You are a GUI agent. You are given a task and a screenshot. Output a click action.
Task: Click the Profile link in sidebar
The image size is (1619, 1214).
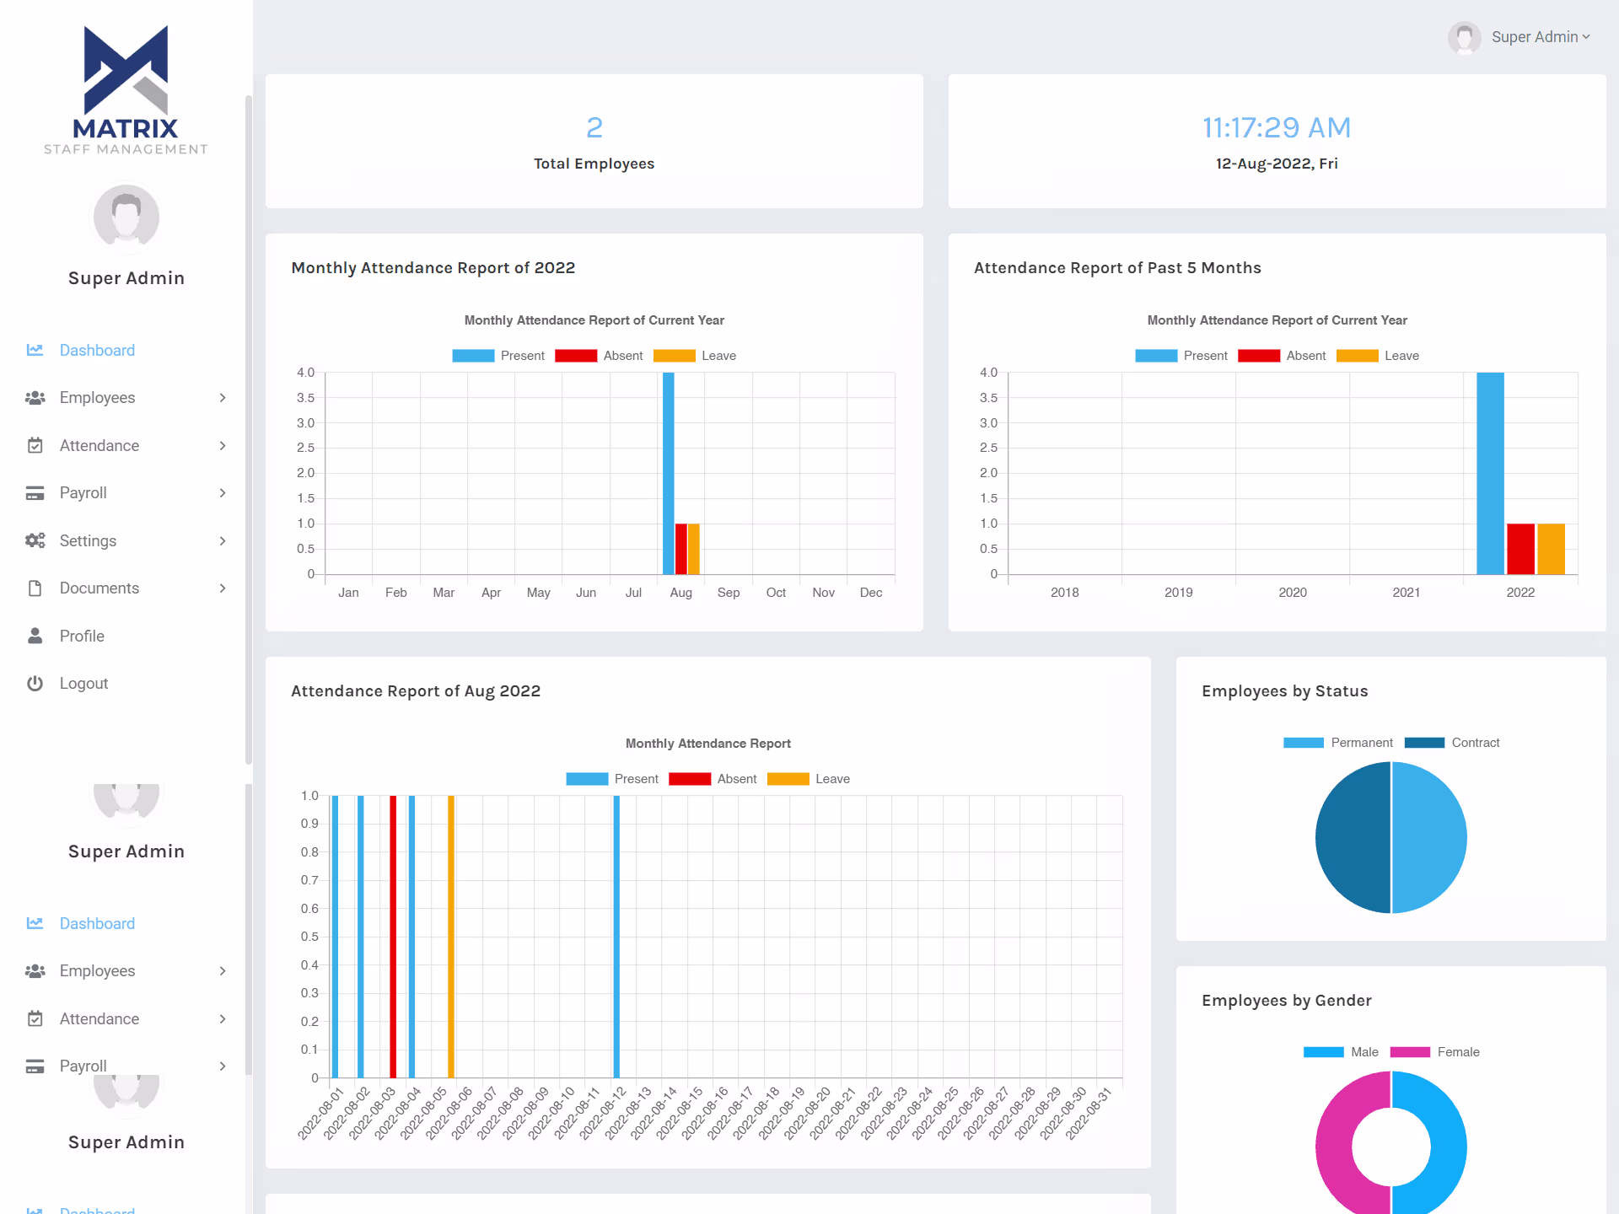coord(82,636)
